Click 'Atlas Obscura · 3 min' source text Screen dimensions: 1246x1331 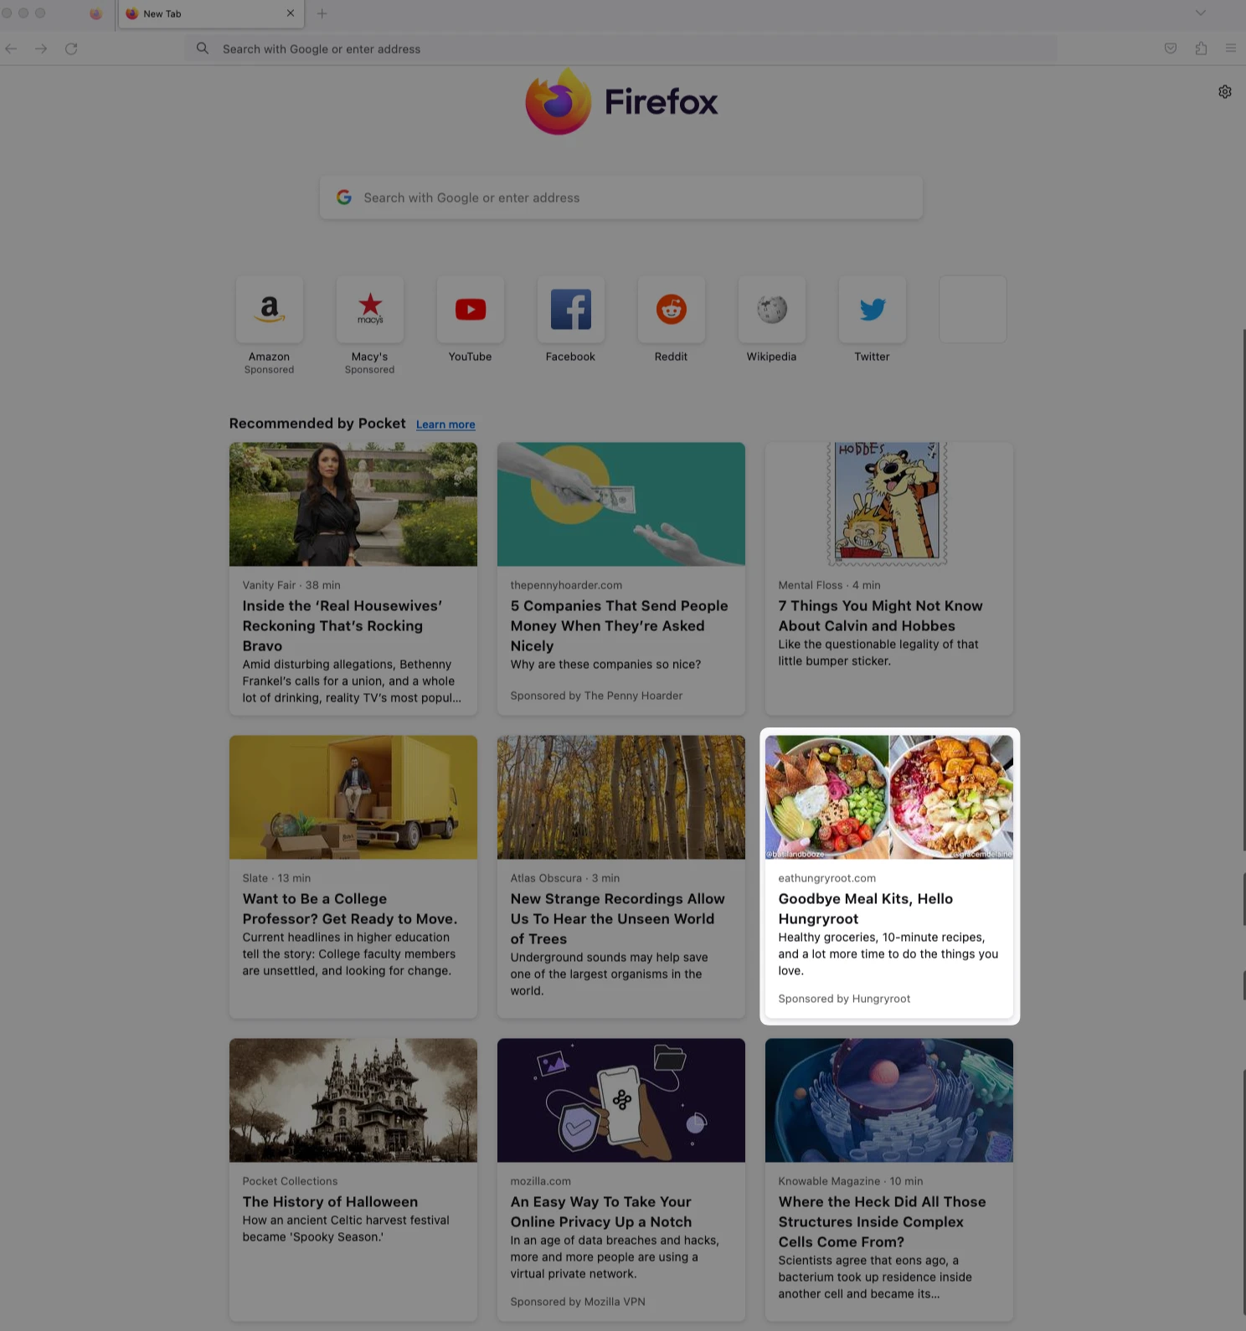point(565,878)
